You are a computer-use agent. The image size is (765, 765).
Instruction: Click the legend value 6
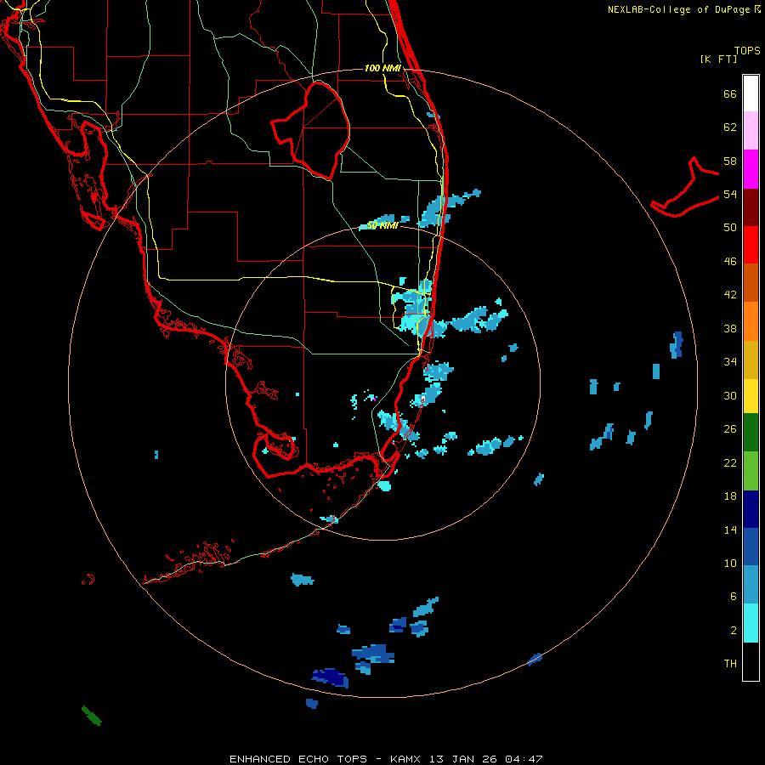tap(734, 596)
